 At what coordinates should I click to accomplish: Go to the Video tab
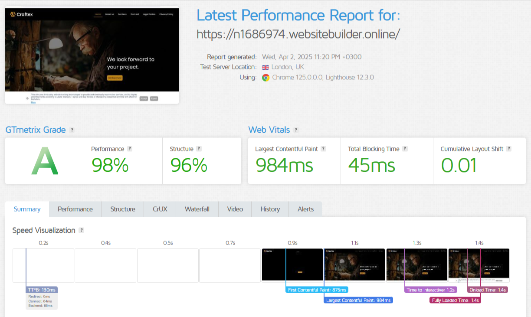click(235, 209)
